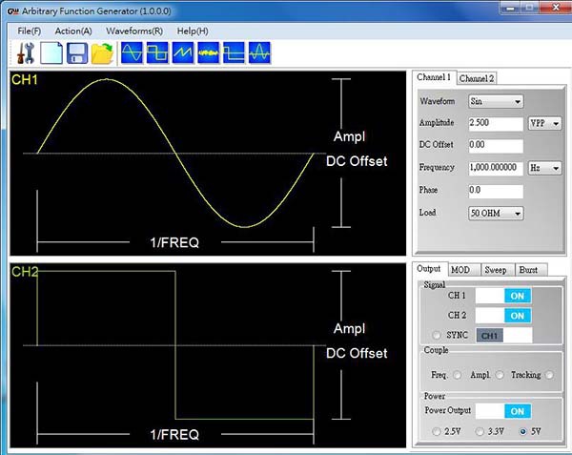Select the sine waveform toolbar icon
Viewport: 572px width, 455px height.
tap(132, 52)
